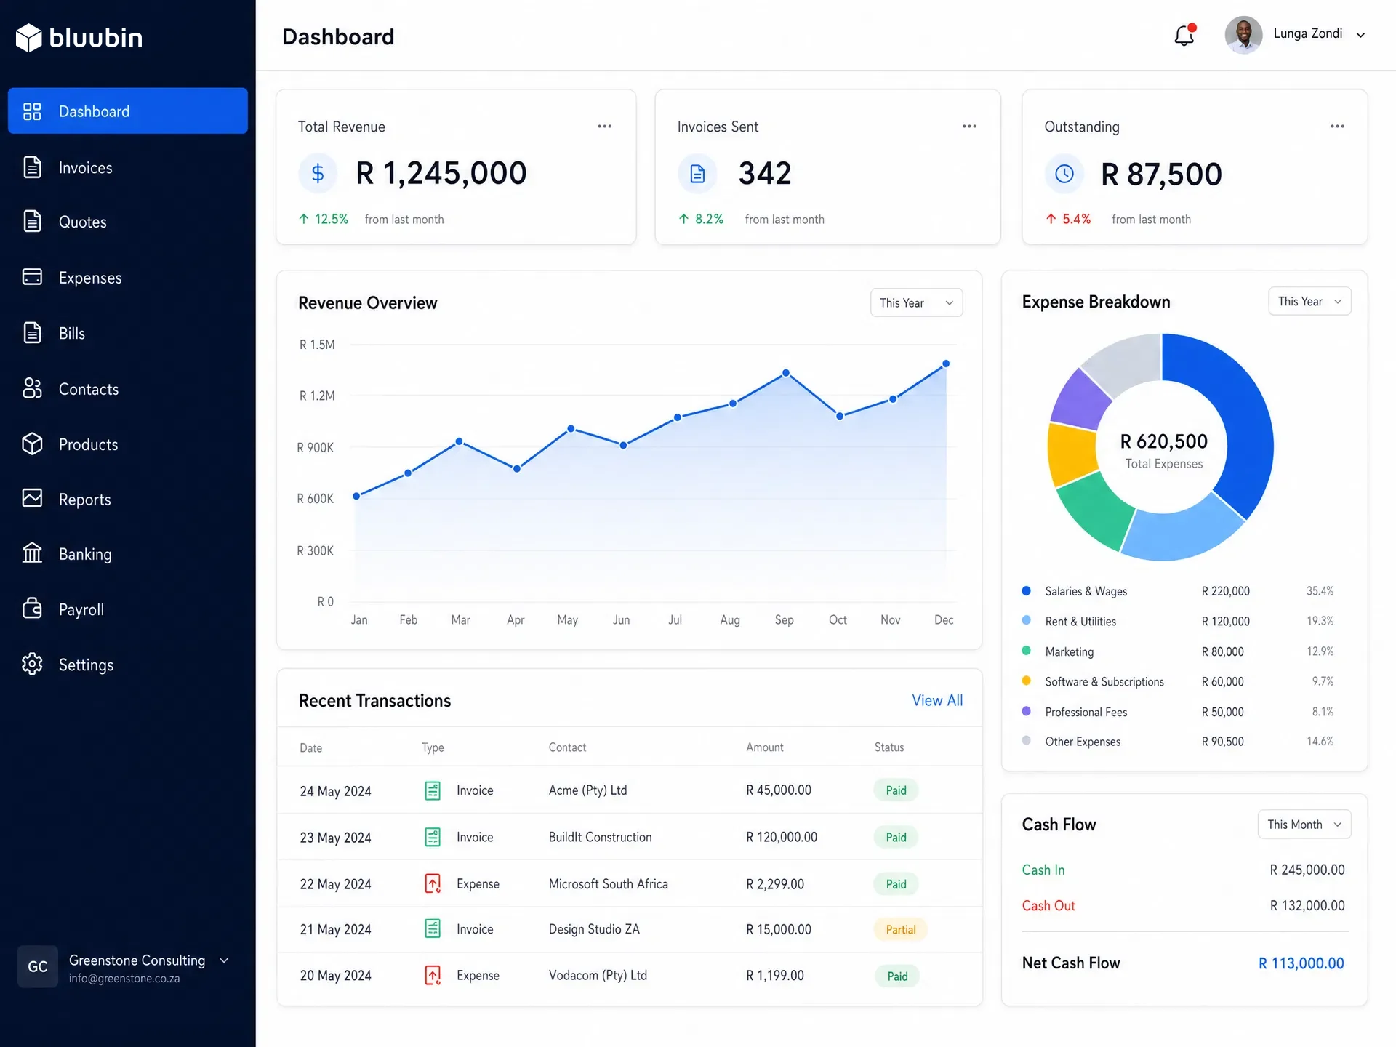Open Cash Flow This Month dropdown

[1304, 824]
